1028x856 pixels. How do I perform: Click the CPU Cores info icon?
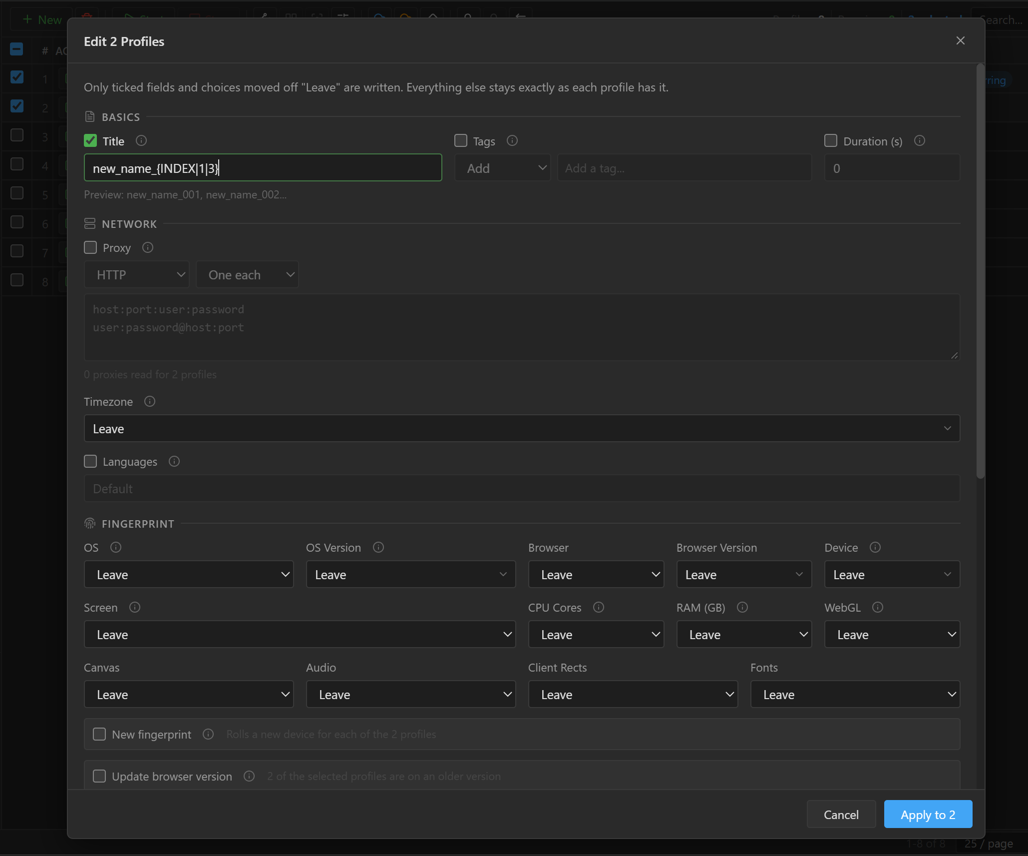(x=599, y=607)
